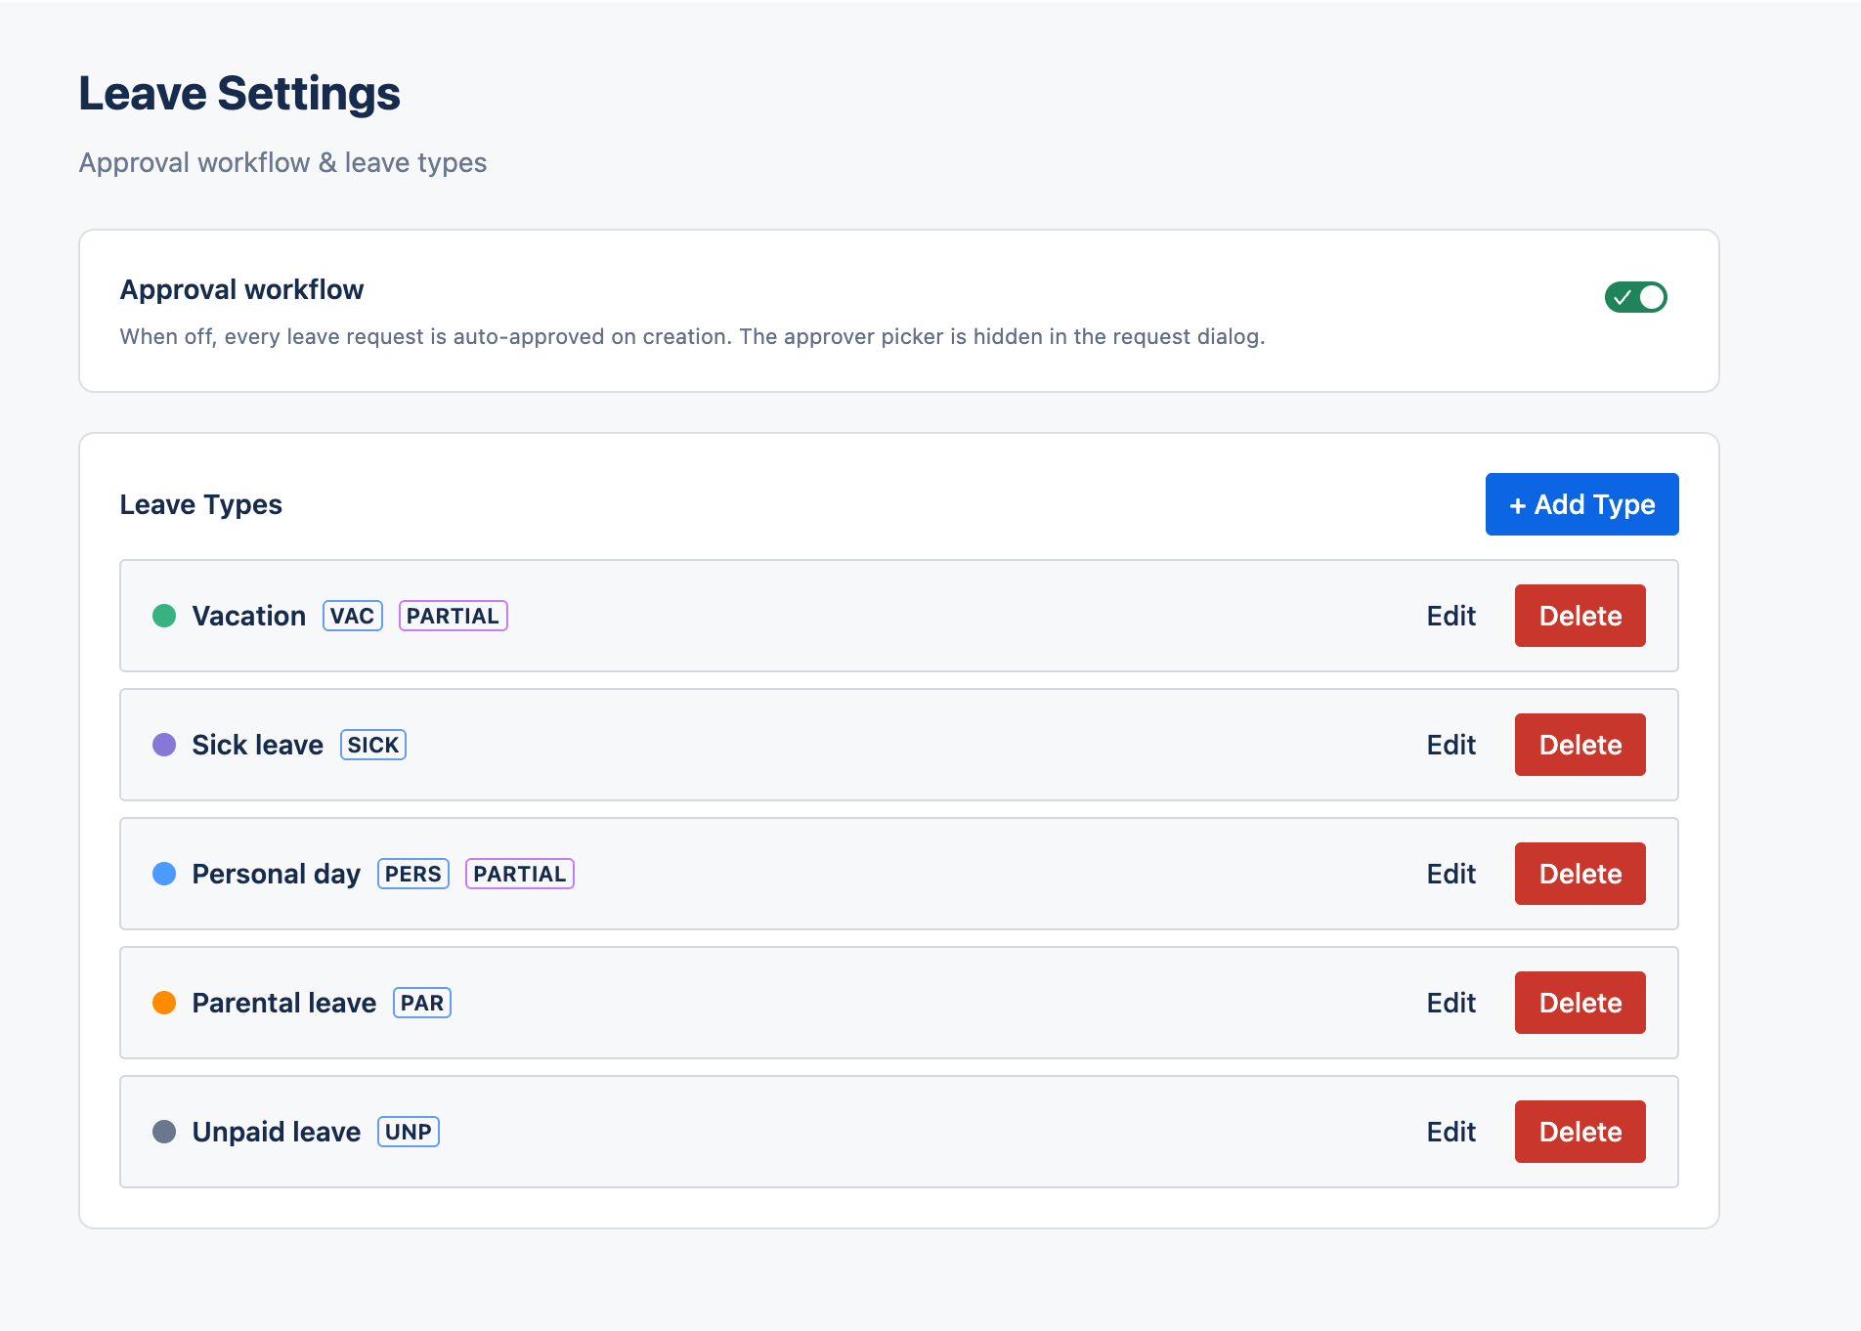Click the Leave Types section heading

(200, 504)
